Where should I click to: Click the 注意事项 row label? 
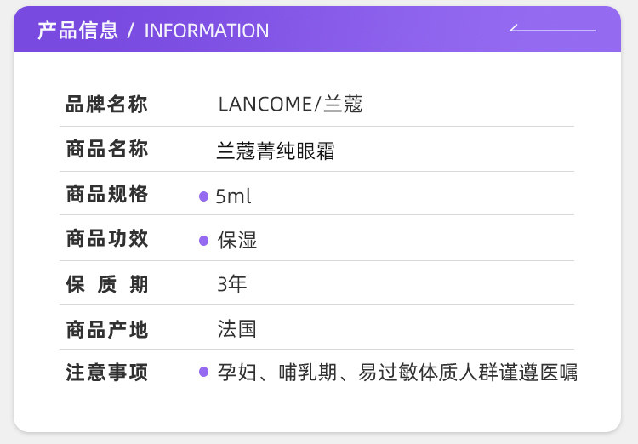click(107, 373)
